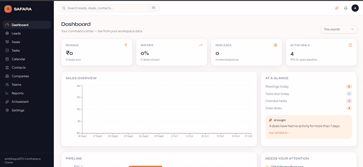Click the Dashboard gauge icon in sidebar

click(x=7, y=25)
